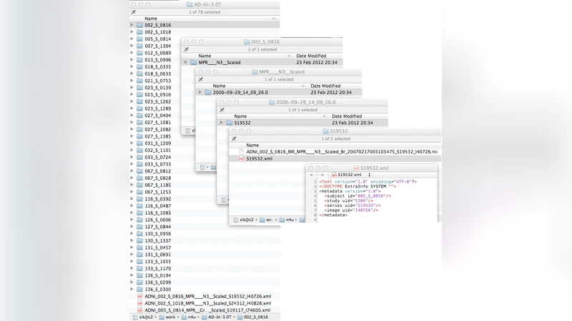
Task: Expand the MPR____N3__Scaled folder
Action: (186, 62)
